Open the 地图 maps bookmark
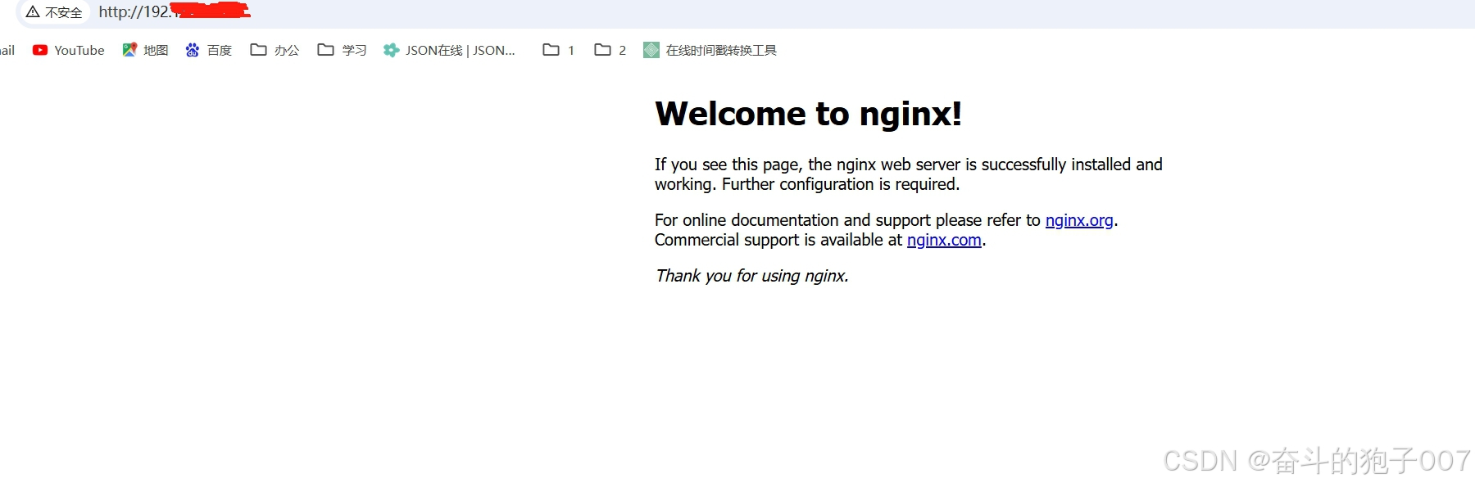This screenshot has width=1475, height=487. coord(145,50)
